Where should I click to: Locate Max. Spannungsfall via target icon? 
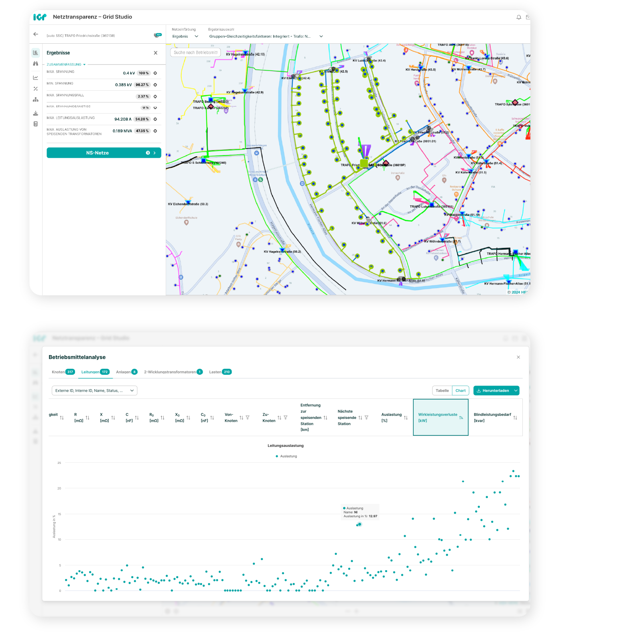155,96
